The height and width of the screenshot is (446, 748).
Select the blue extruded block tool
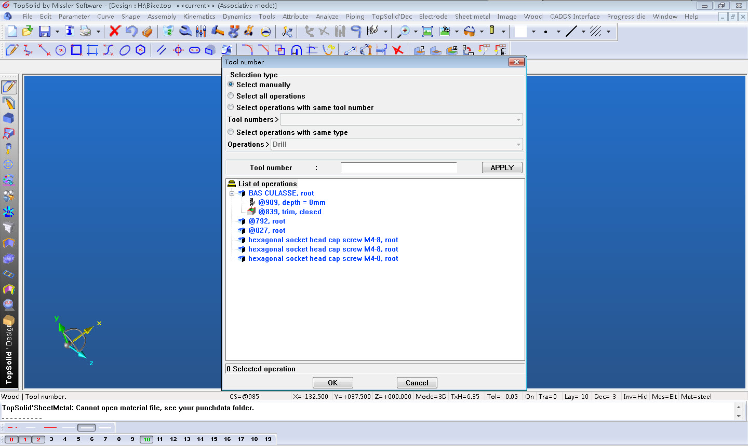[x=210, y=50]
